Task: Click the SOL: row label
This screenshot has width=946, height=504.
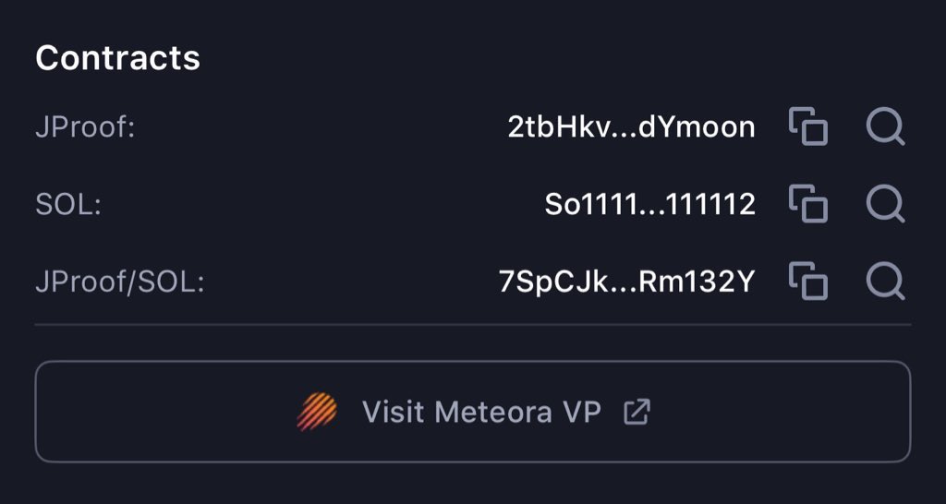Action: 67,205
